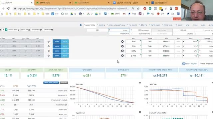Toggle the blue switch above the summary cards

pos(184,63)
